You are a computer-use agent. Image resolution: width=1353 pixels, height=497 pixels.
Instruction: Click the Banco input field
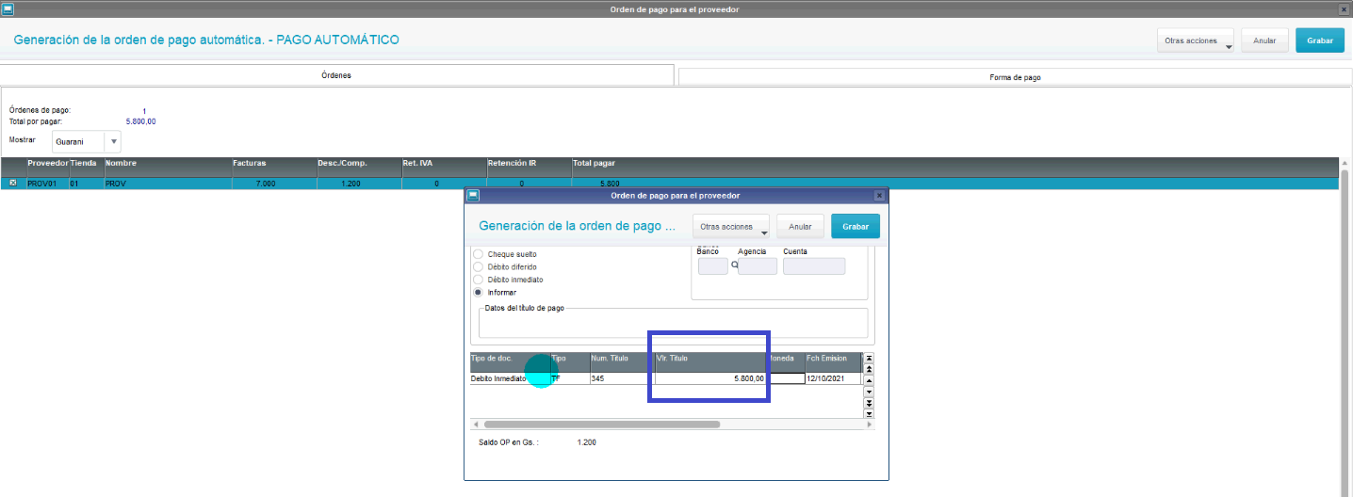tap(713, 266)
